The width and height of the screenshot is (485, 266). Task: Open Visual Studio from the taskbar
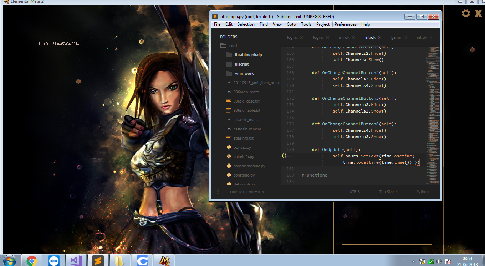[76, 261]
